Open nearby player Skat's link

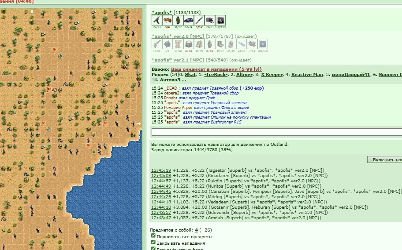190,75
